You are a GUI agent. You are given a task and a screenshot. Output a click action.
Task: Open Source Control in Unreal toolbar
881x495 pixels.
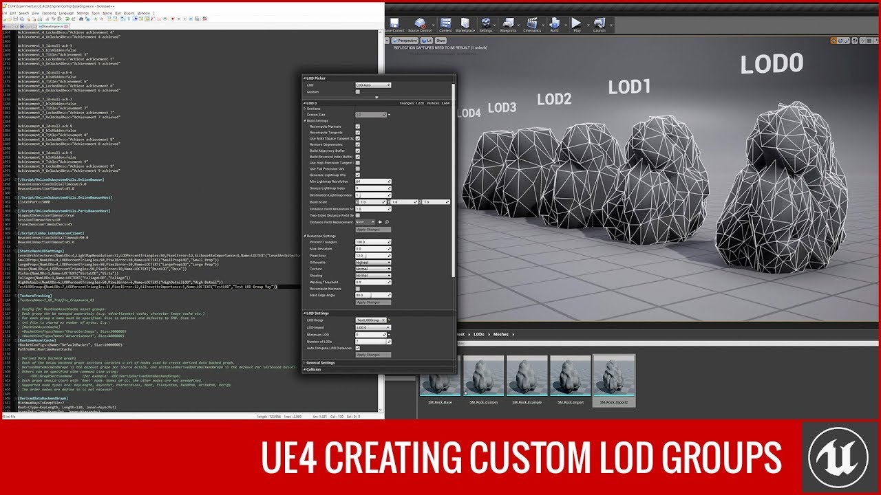click(x=420, y=25)
